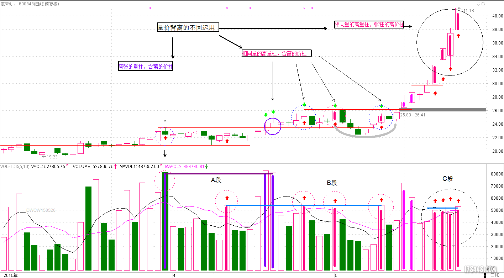Click the overlapping-windows restore icon
Image resolution: width=504 pixels, height=278 pixels.
click(x=483, y=4)
